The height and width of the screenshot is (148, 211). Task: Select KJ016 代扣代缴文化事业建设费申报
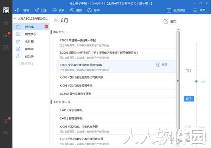click(x=116, y=141)
